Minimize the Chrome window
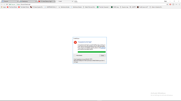 pos(170,1)
